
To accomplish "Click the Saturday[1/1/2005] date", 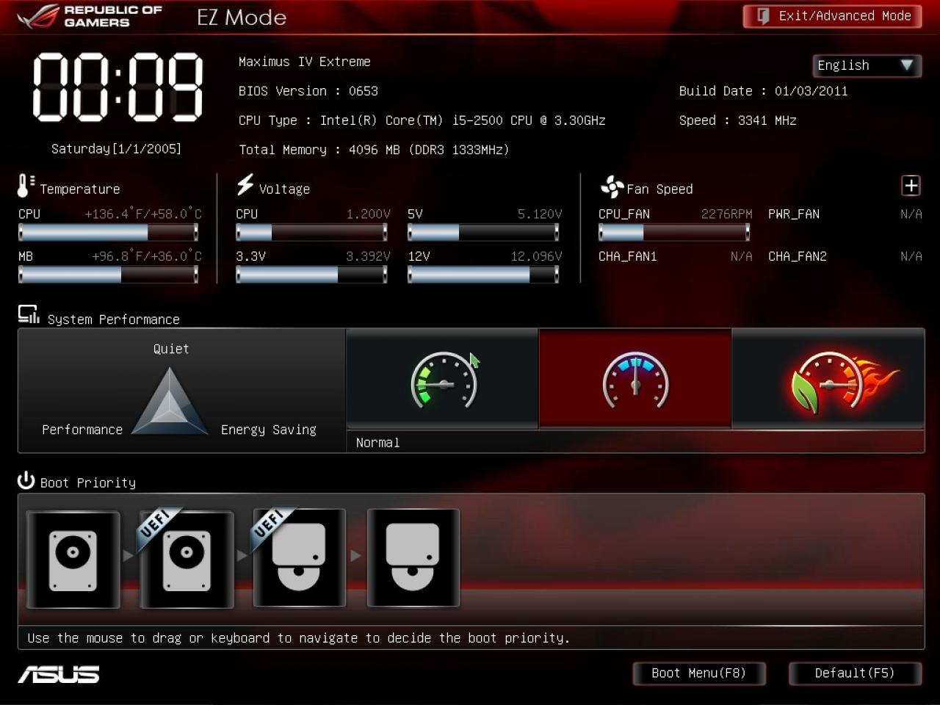I will pos(116,149).
